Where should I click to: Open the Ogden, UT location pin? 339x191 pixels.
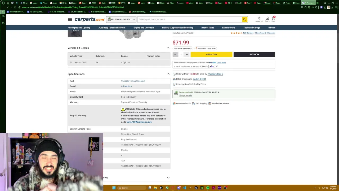point(259,19)
